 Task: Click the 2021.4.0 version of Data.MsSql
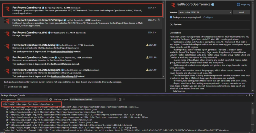(x=152, y=45)
